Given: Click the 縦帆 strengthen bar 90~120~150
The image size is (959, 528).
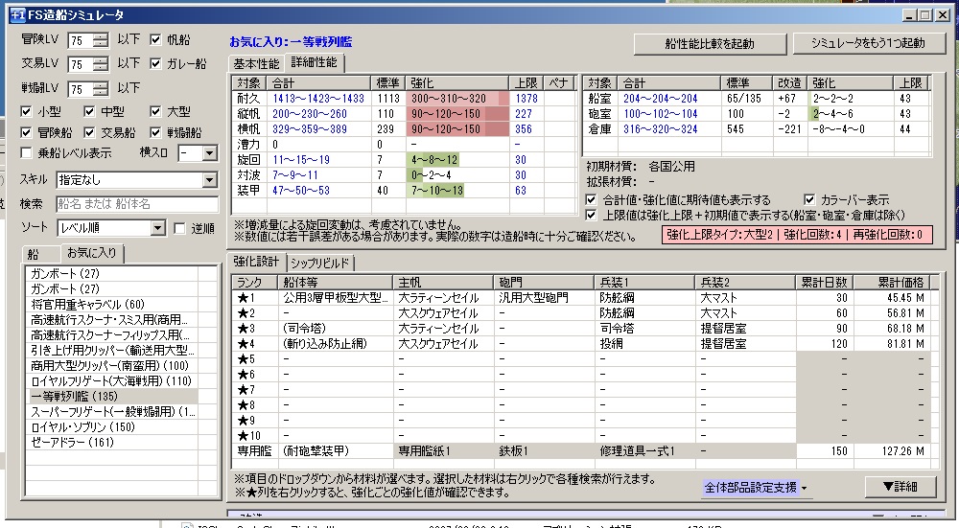Looking at the screenshot, I should pos(457,114).
